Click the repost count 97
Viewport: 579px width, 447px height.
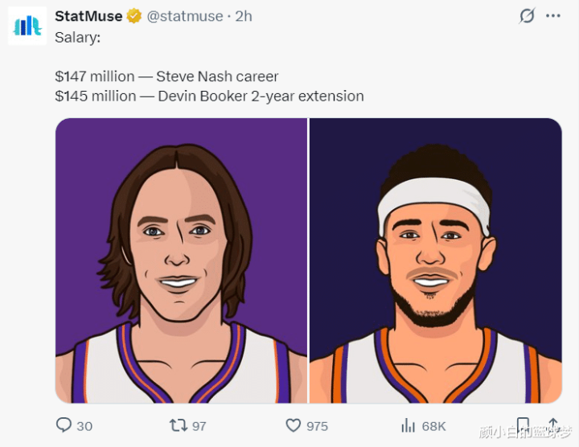tap(199, 426)
